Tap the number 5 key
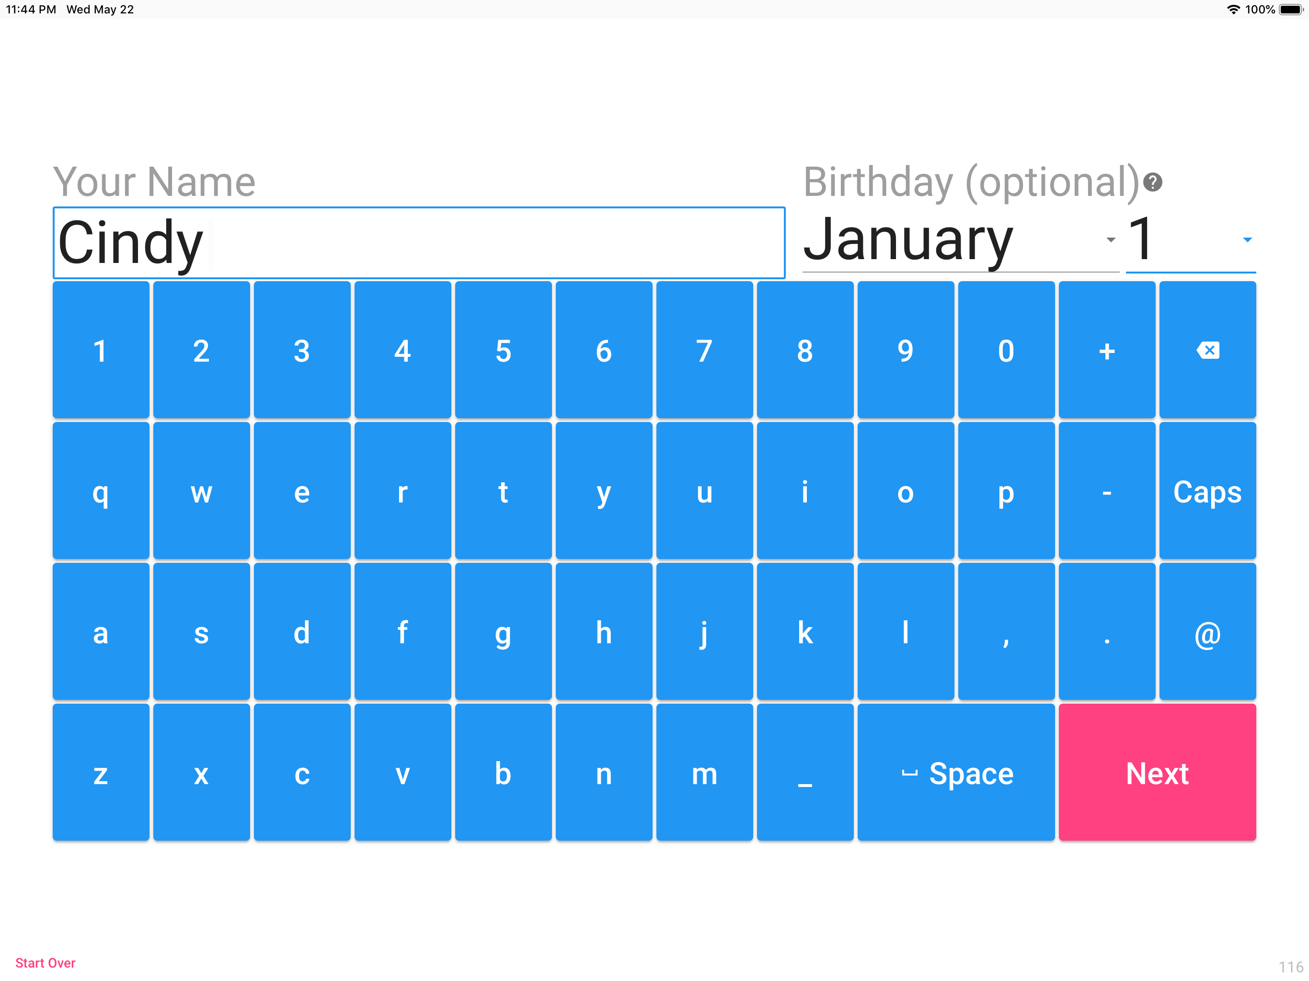 tap(503, 350)
